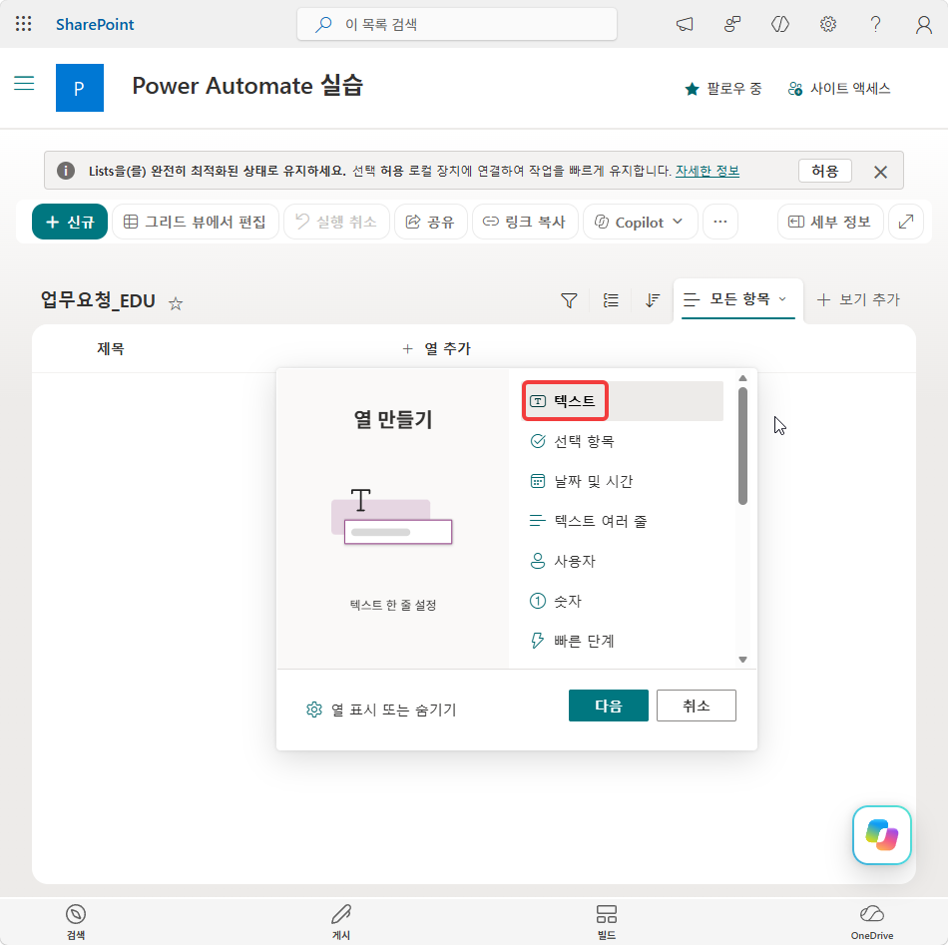This screenshot has width=948, height=945.
Task: Open the settings gear in header
Action: 827,24
